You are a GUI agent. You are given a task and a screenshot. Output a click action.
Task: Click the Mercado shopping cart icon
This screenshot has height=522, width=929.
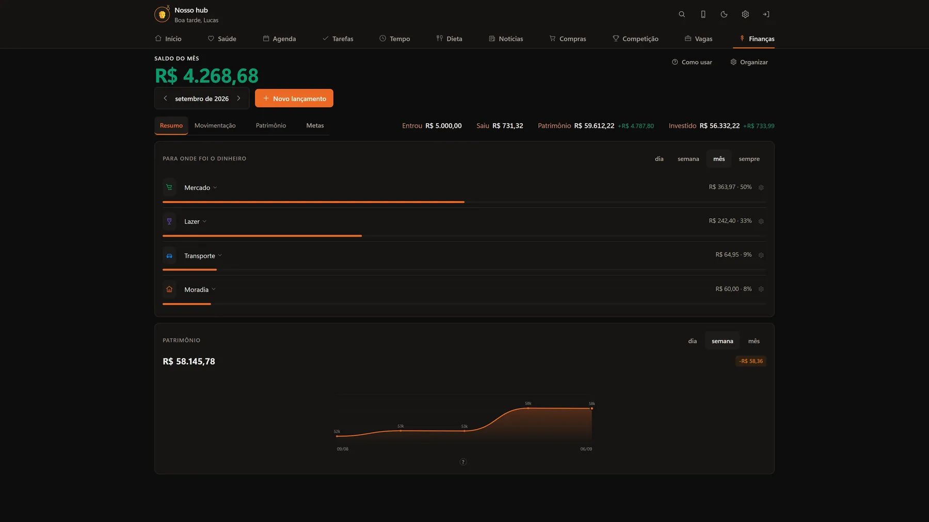[x=169, y=187]
